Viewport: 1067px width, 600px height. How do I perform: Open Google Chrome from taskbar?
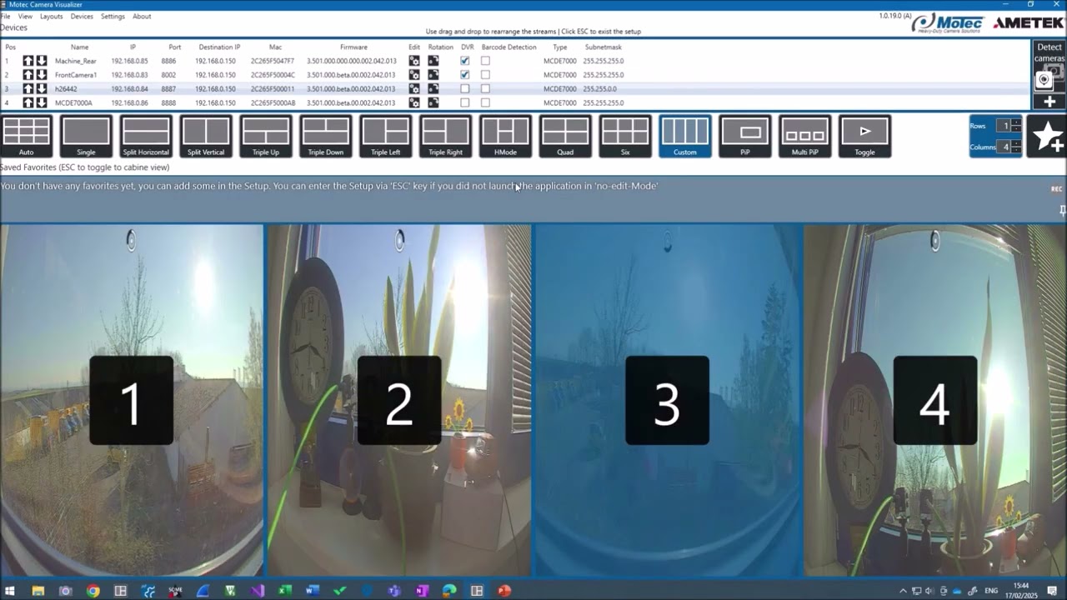93,591
